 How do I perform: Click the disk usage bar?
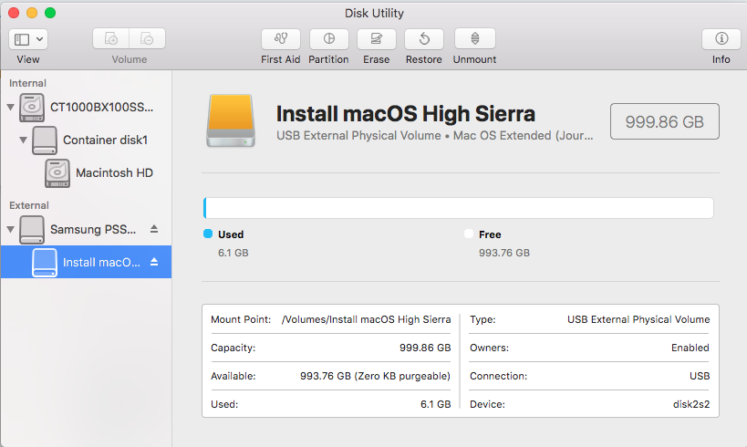click(x=458, y=208)
